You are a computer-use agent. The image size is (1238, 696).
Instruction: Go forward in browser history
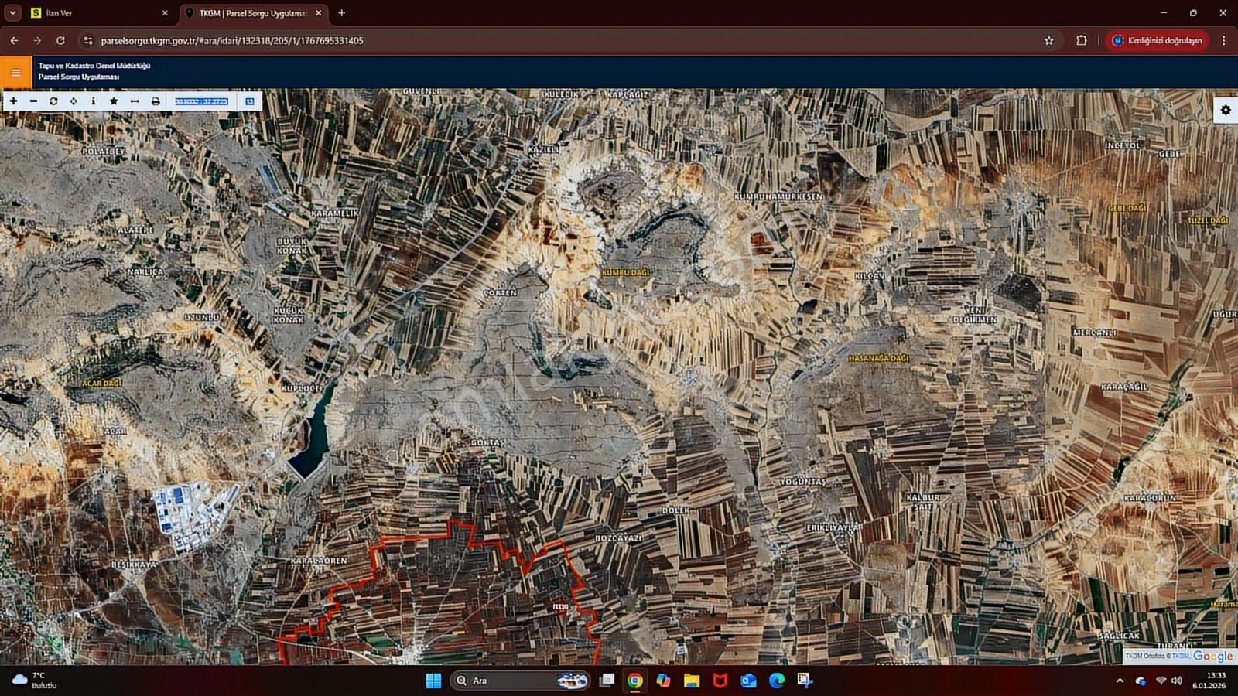coord(37,40)
